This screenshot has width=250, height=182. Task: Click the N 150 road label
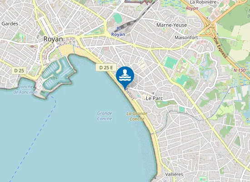pyautogui.click(x=240, y=70)
